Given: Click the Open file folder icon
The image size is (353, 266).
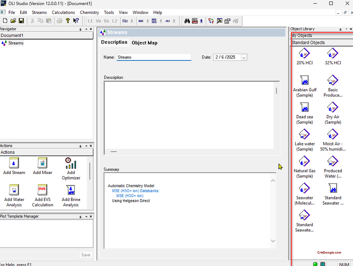Looking at the screenshot, I should 13,21.
